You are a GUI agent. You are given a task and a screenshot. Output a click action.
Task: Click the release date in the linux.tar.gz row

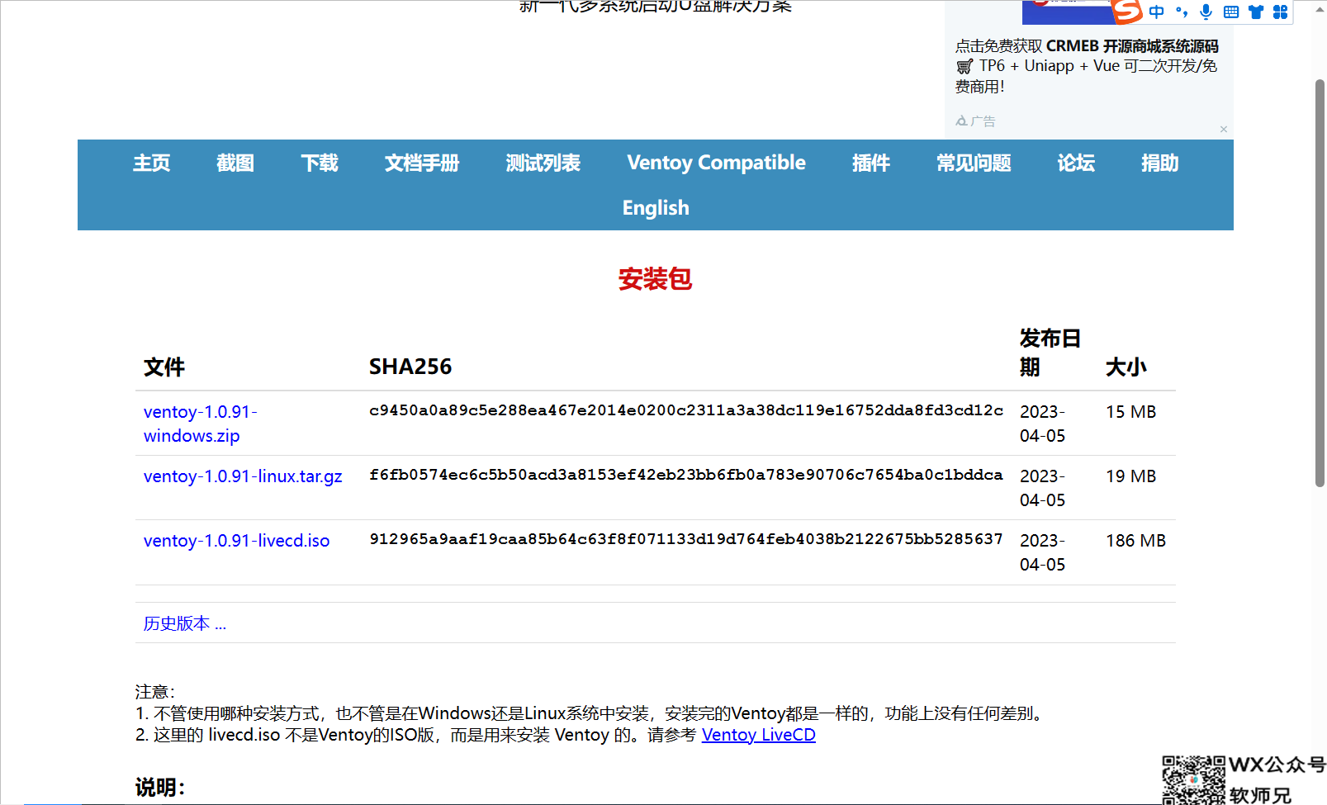[1043, 488]
